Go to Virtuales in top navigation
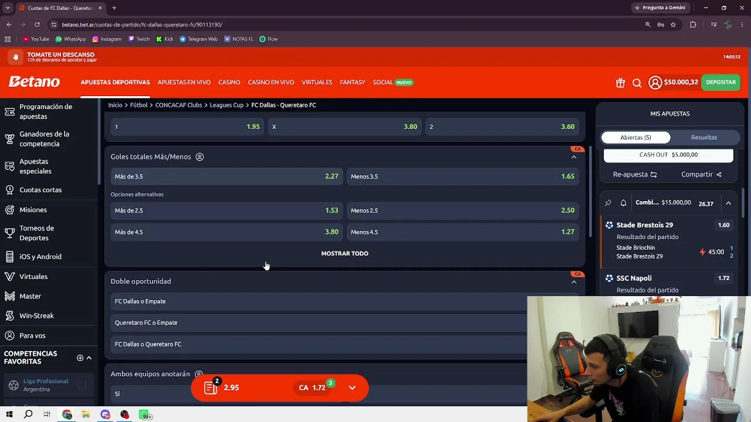This screenshot has height=422, width=751. point(317,83)
